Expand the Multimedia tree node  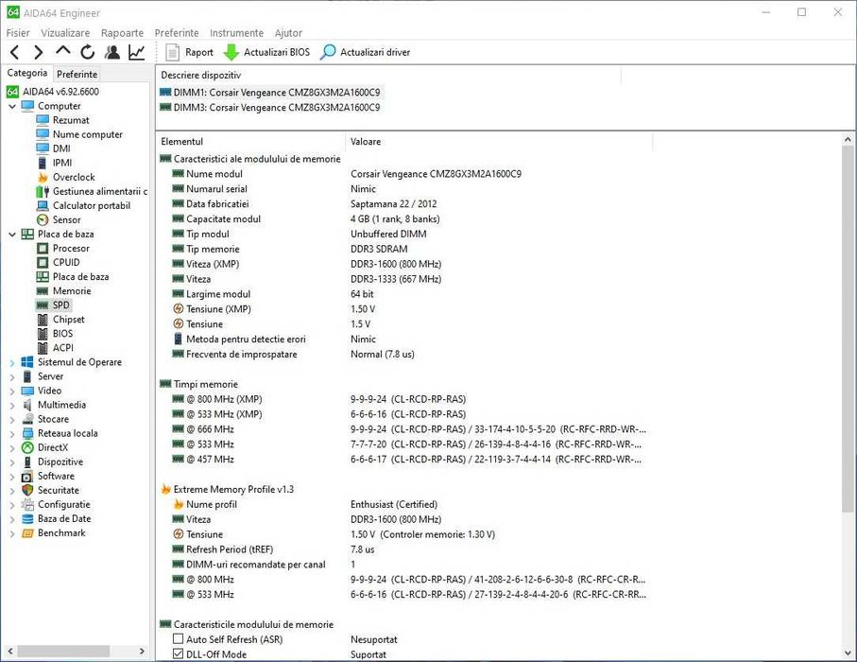12,405
